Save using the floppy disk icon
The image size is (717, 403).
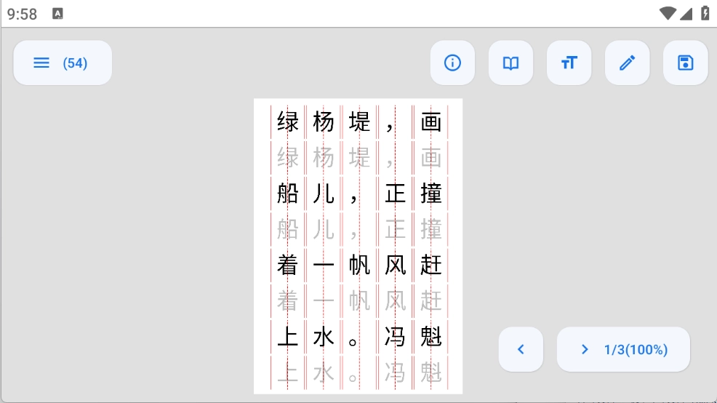pos(685,63)
